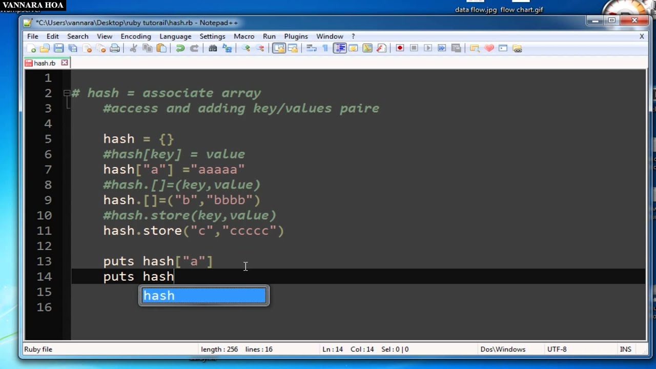
Task: Click the Run macro multiple times icon
Action: 442,48
